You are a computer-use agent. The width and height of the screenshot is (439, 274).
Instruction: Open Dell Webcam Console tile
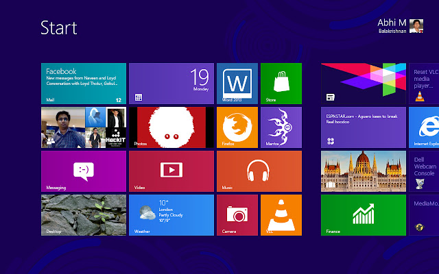[424, 171]
